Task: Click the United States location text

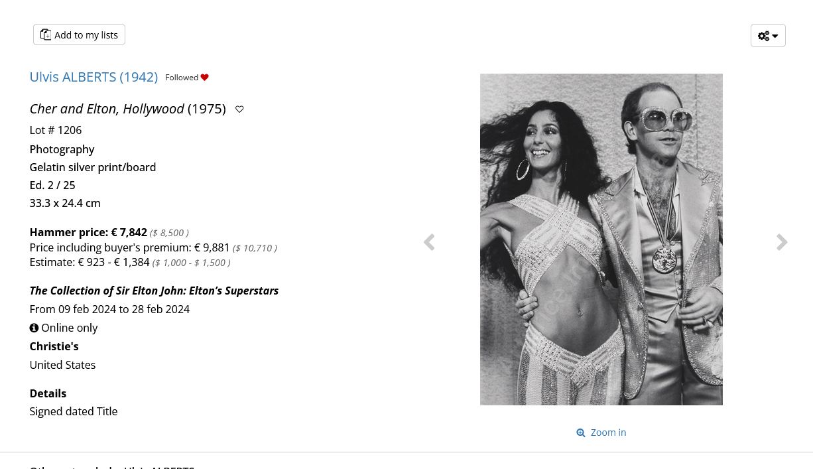Action: pyautogui.click(x=62, y=365)
